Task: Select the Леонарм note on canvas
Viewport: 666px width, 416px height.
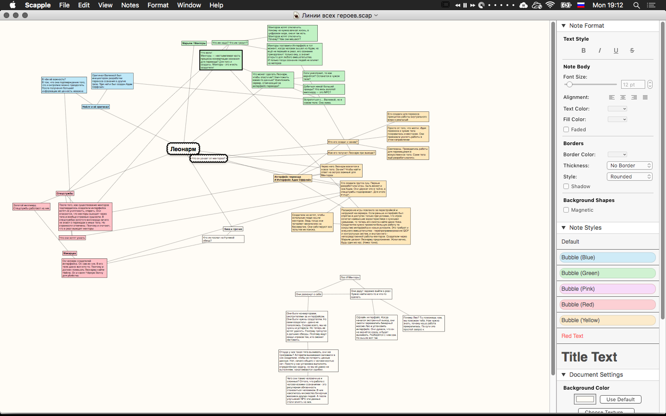Action: click(x=183, y=149)
